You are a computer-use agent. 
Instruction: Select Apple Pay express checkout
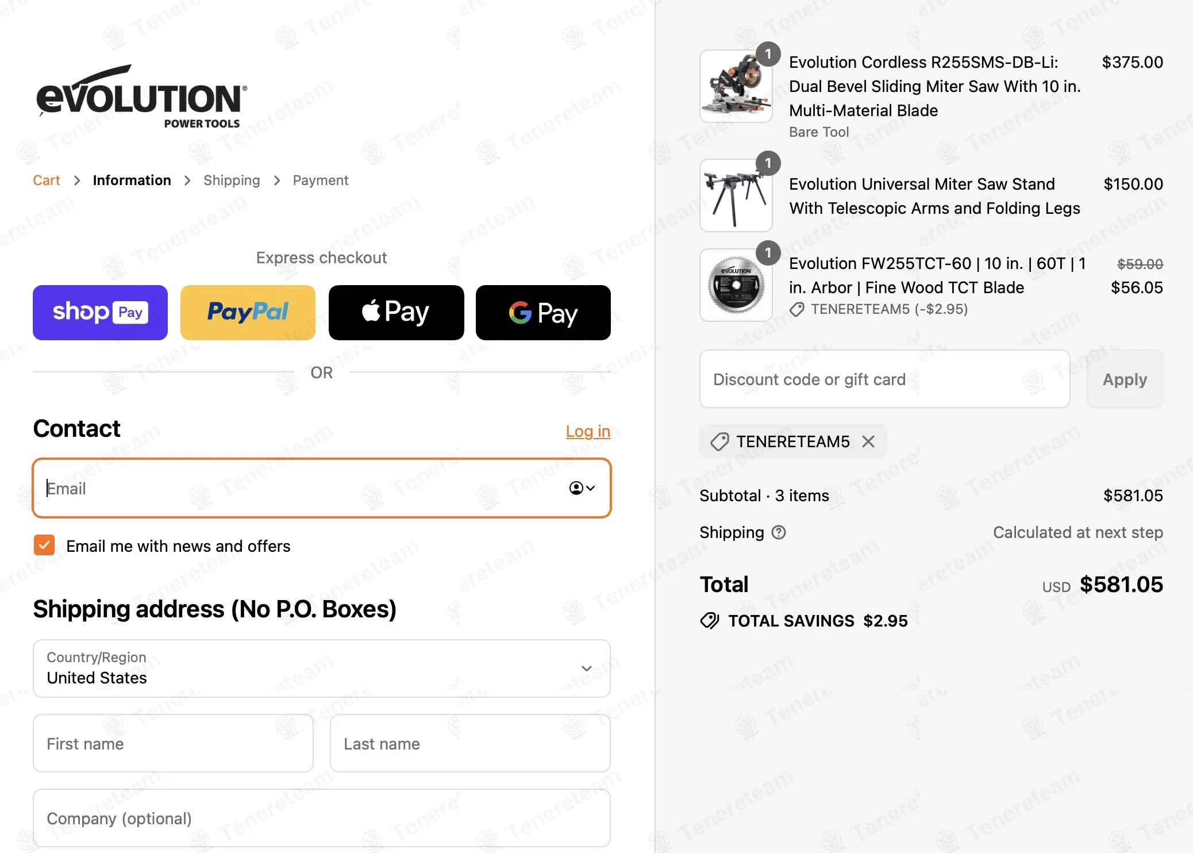coord(396,313)
